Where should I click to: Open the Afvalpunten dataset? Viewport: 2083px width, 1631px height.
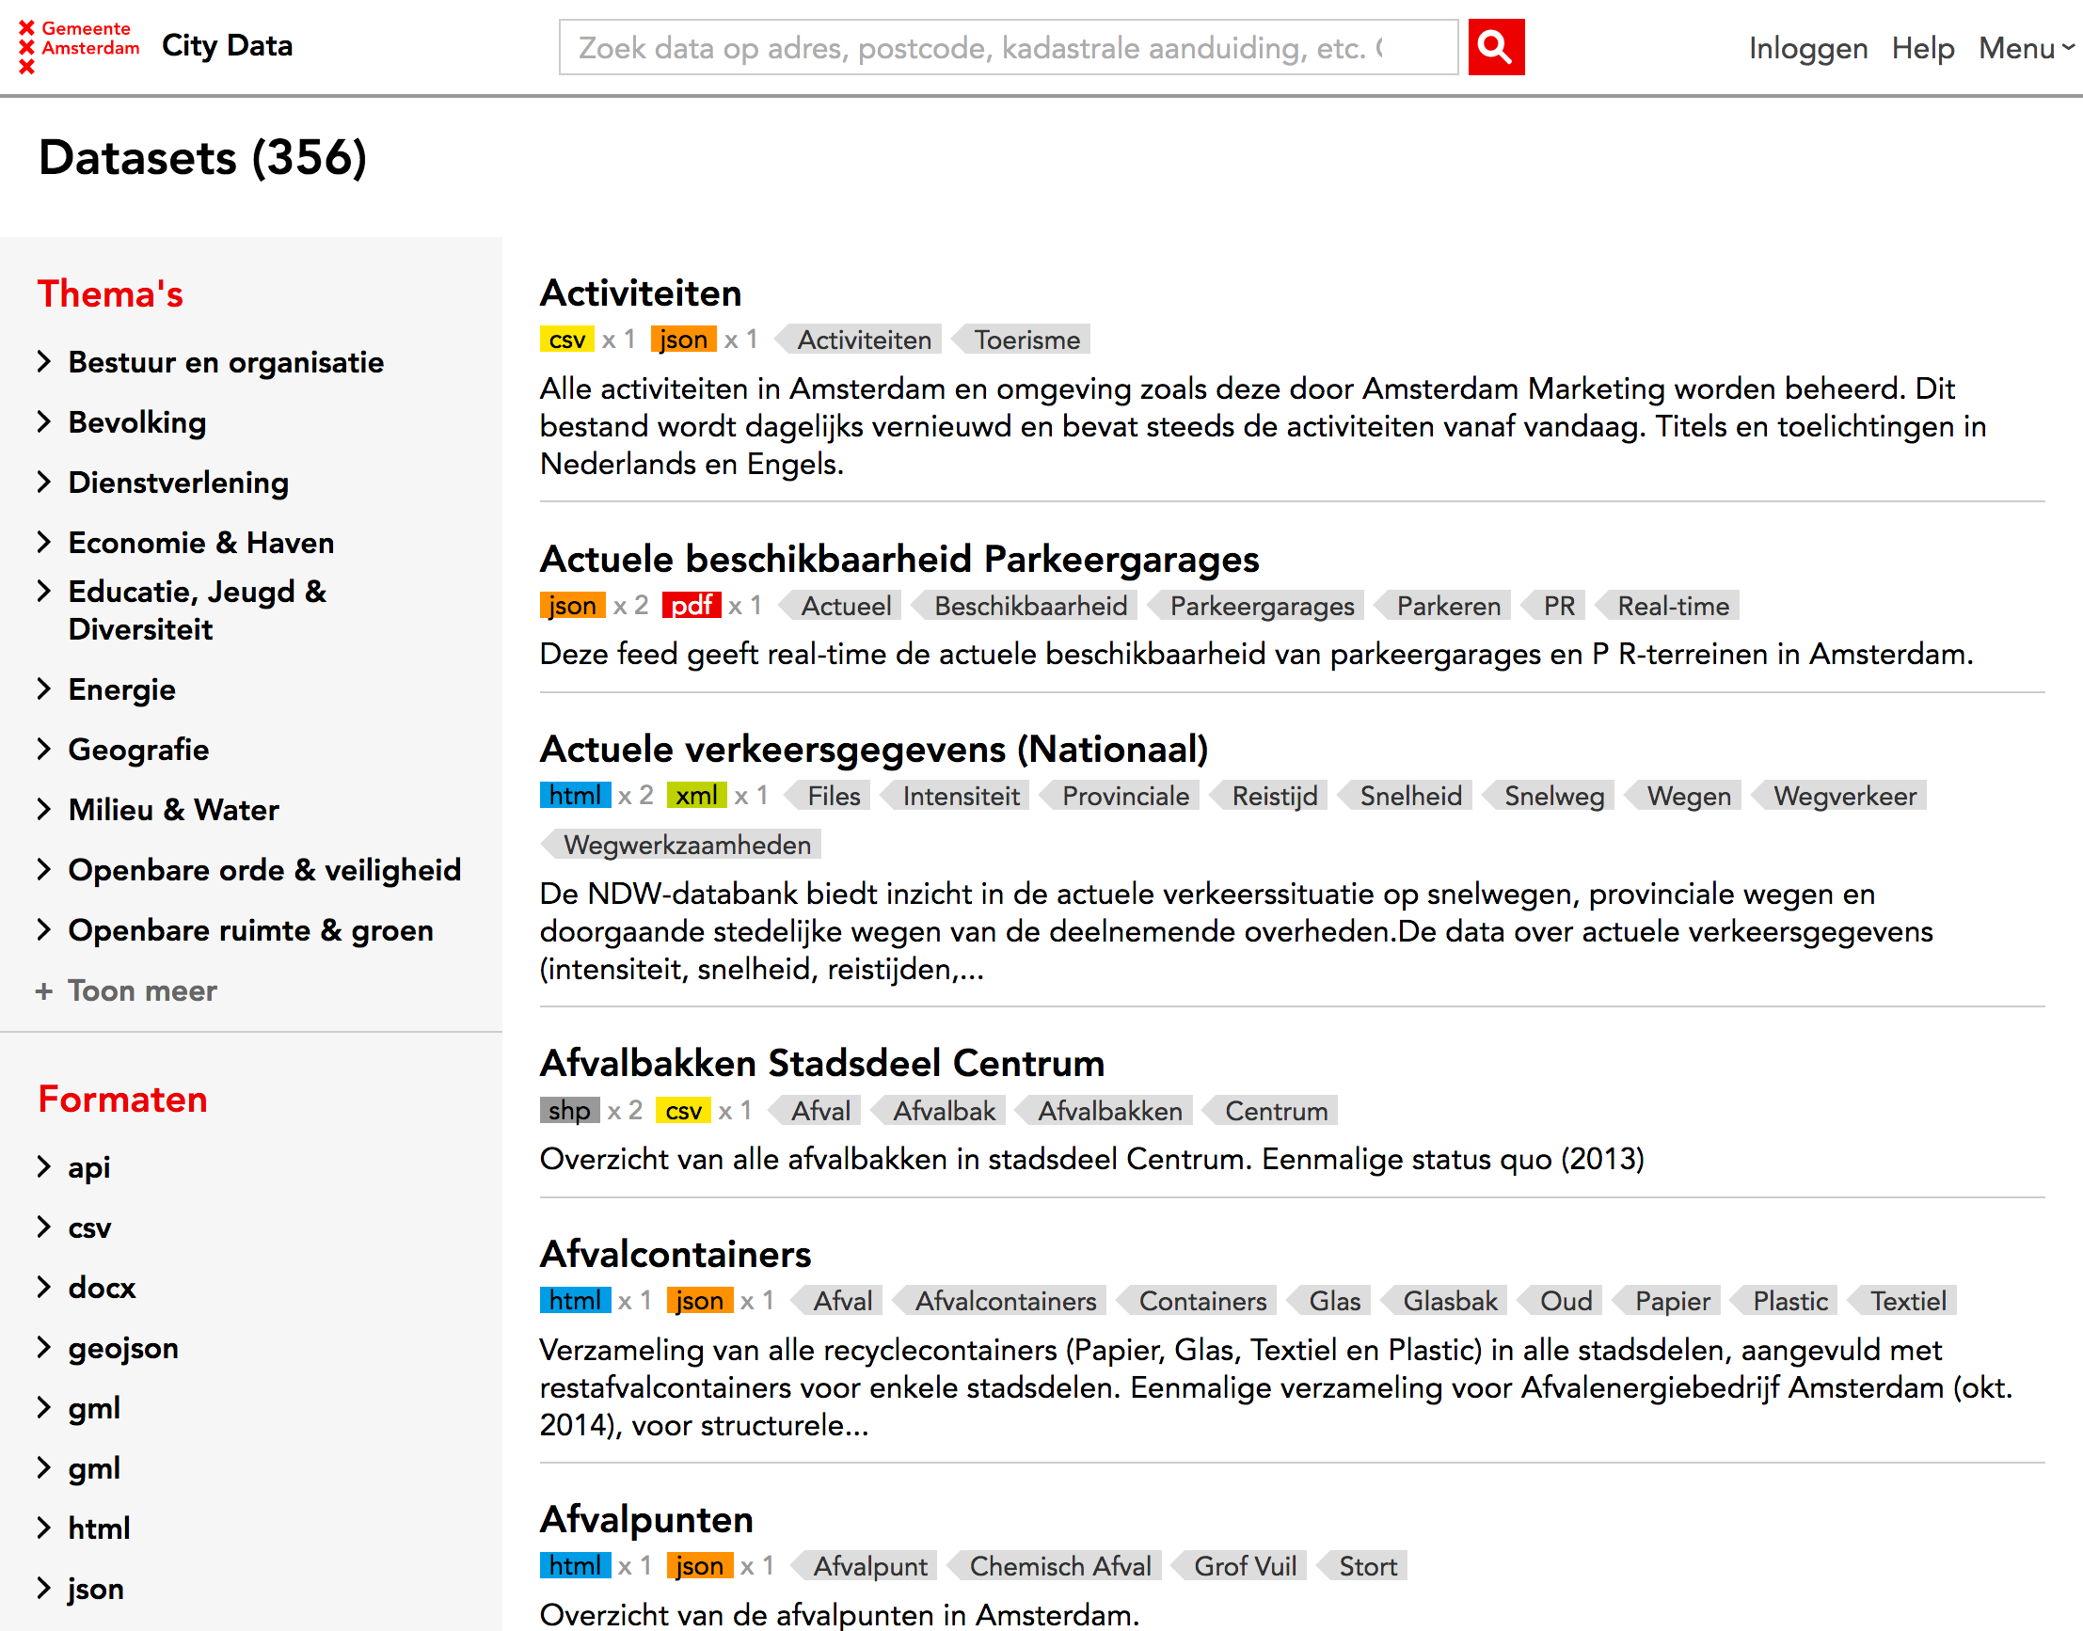click(x=646, y=1518)
